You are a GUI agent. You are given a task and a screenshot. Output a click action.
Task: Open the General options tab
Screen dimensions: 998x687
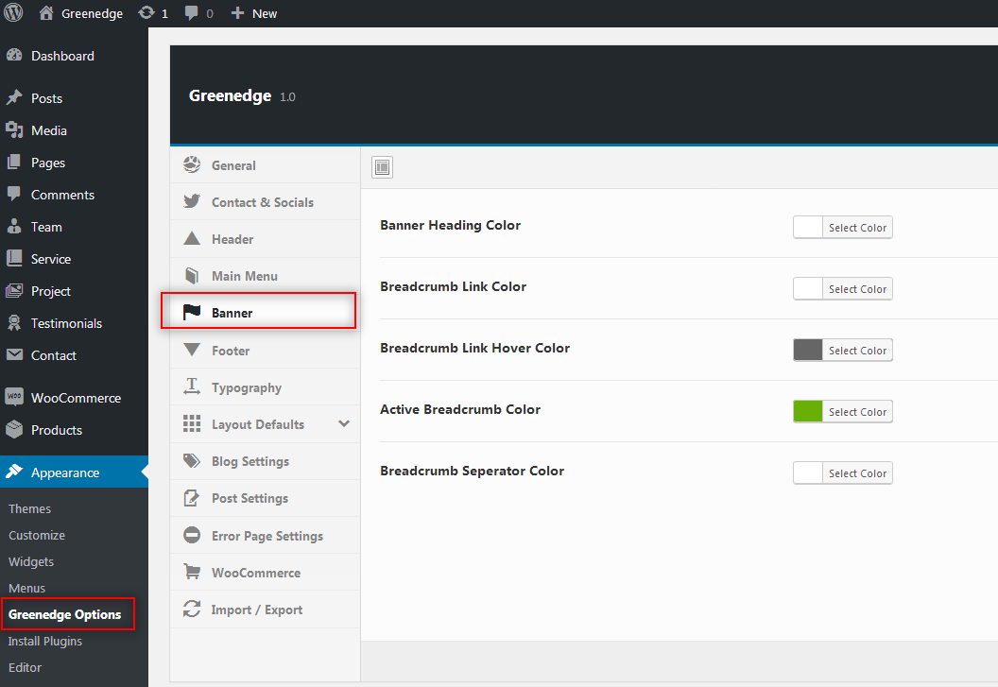(265, 165)
